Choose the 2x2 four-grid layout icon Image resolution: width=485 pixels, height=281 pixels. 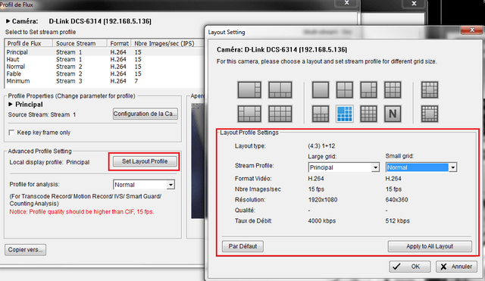[344, 89]
